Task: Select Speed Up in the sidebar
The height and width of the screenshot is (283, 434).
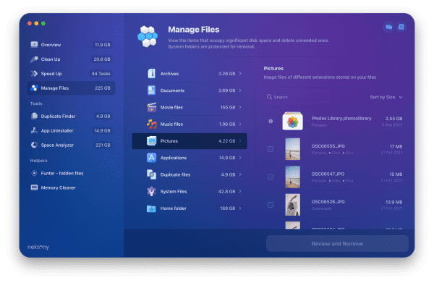Action: pyautogui.click(x=71, y=73)
